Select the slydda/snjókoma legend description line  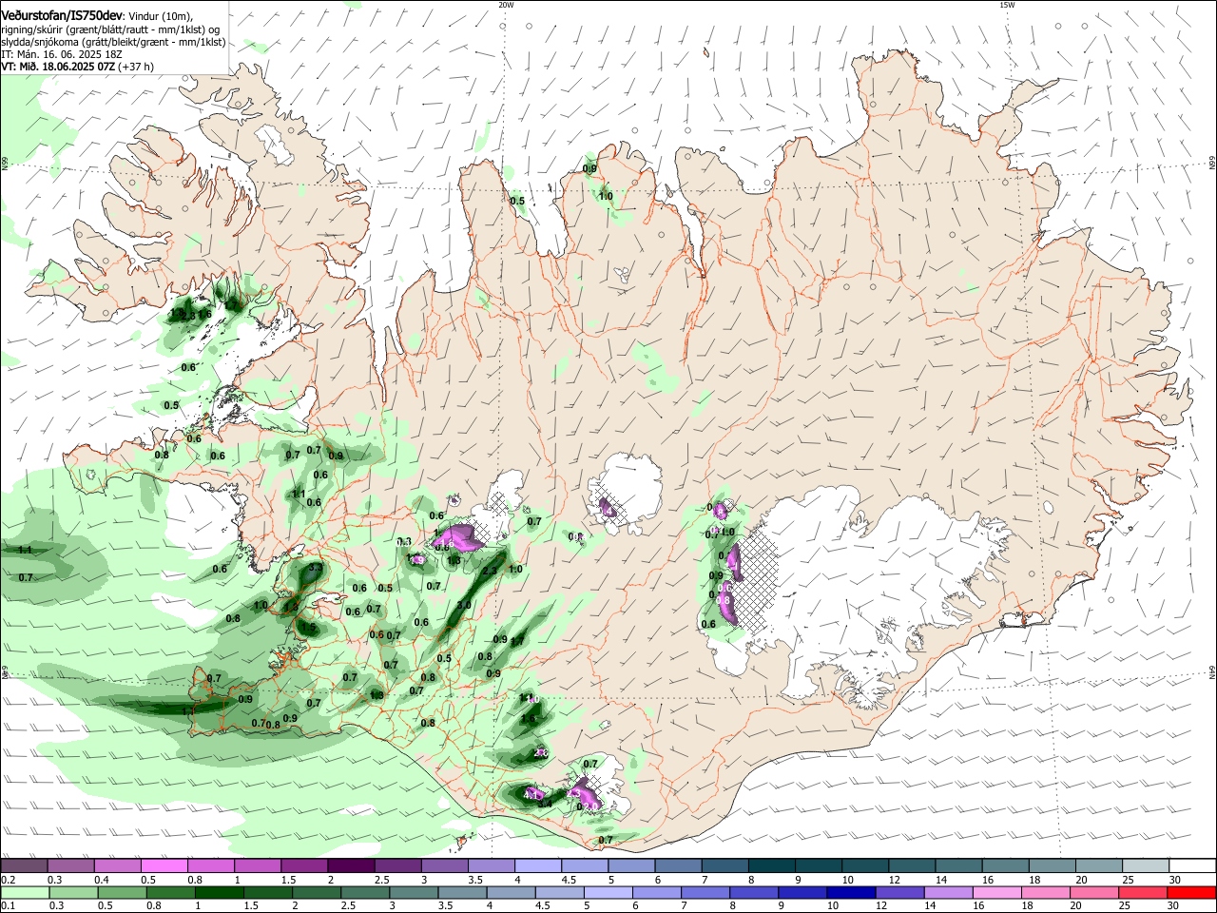coord(113,42)
